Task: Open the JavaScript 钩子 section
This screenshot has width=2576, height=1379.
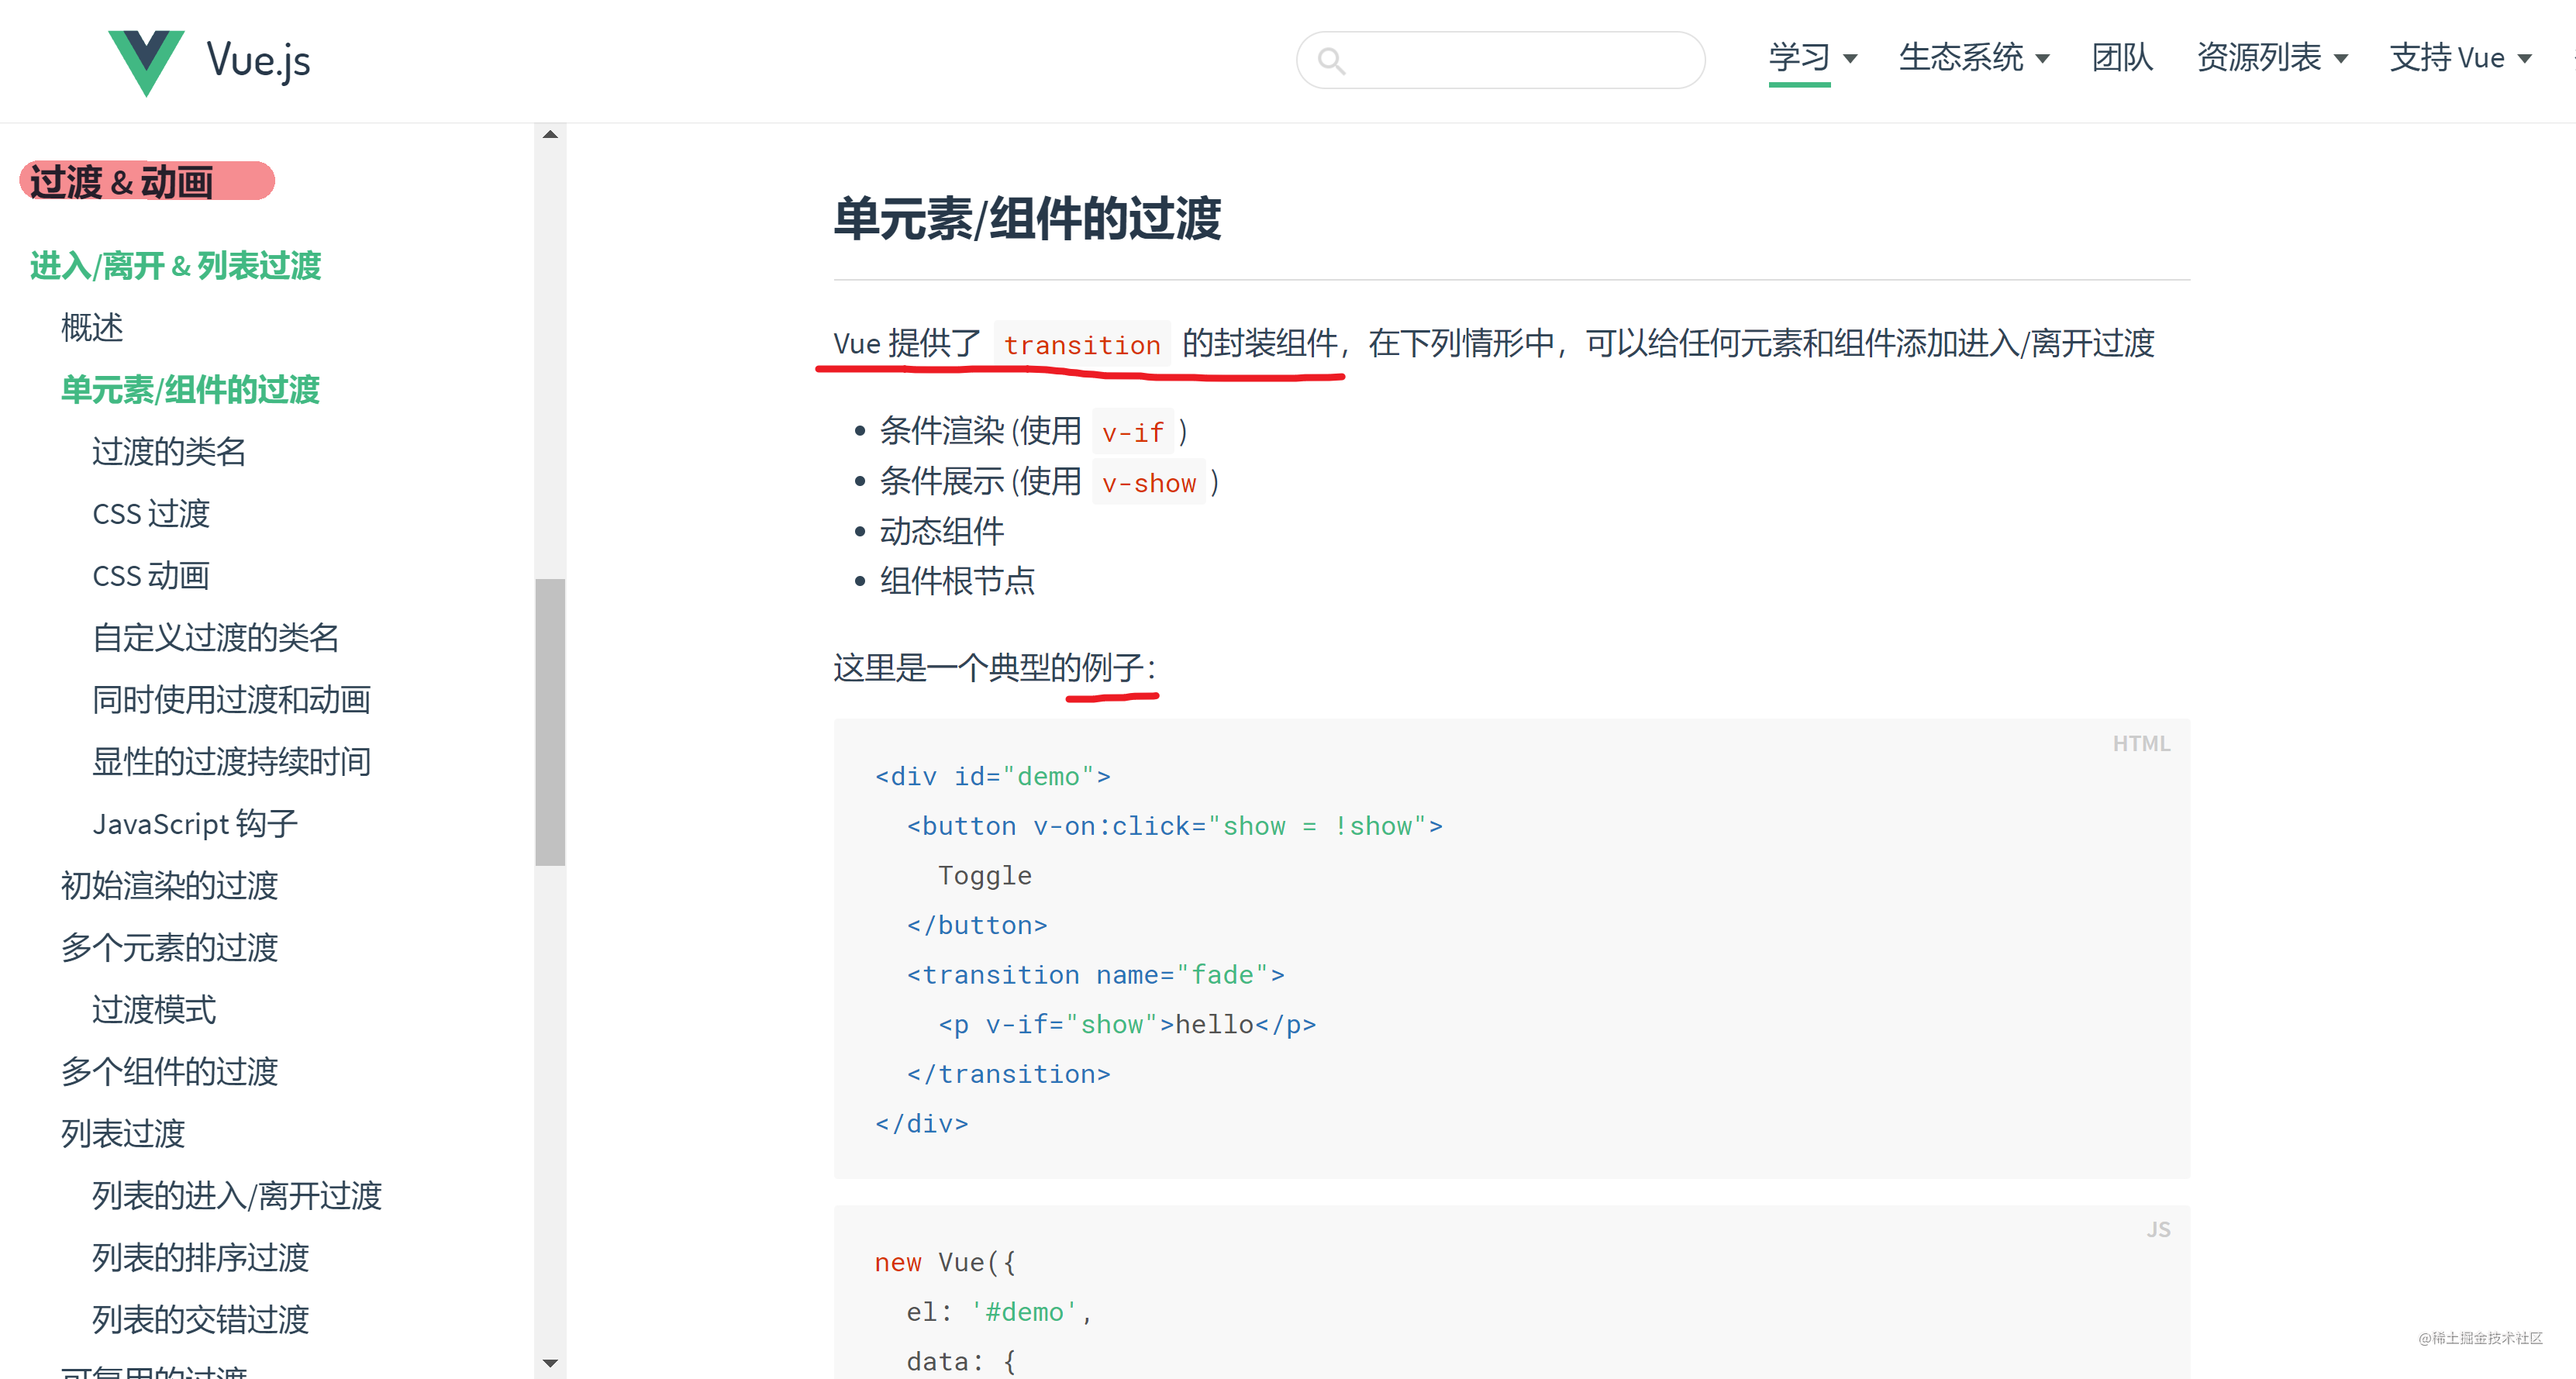Action: [194, 823]
